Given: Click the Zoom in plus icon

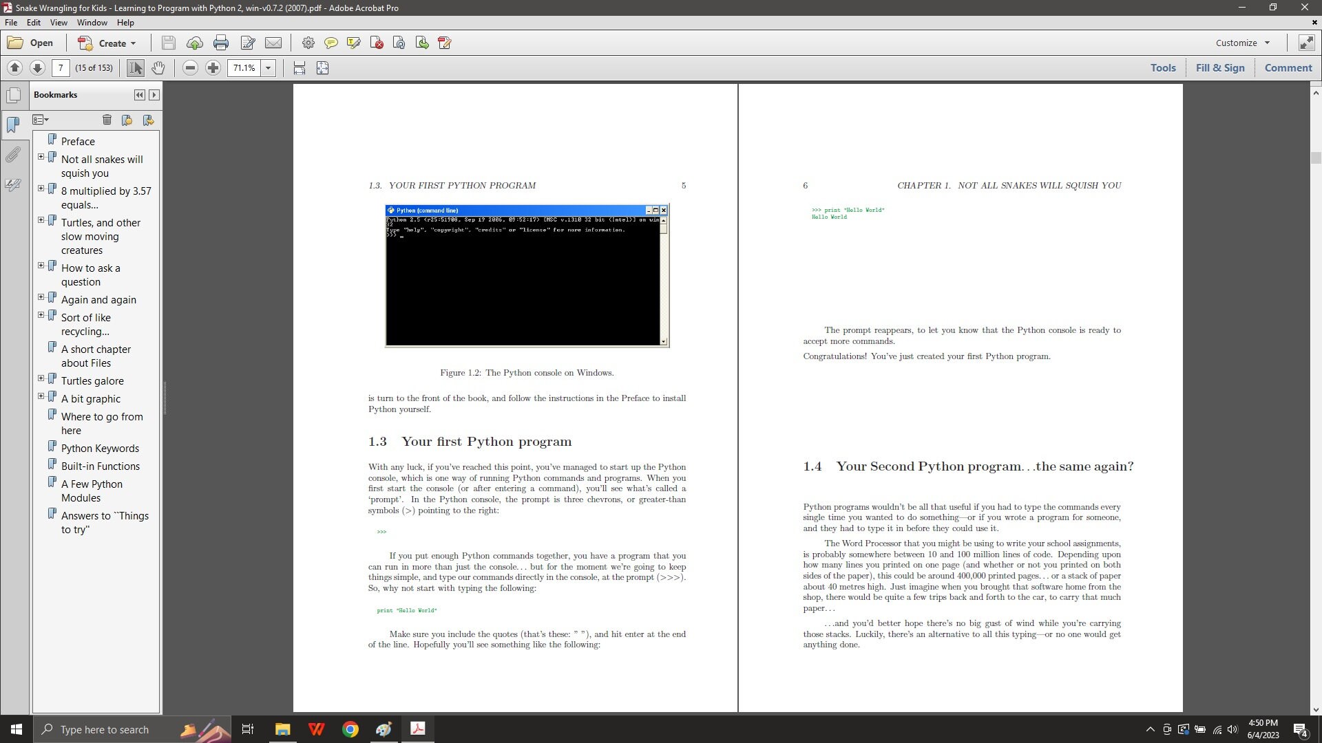Looking at the screenshot, I should [x=213, y=67].
